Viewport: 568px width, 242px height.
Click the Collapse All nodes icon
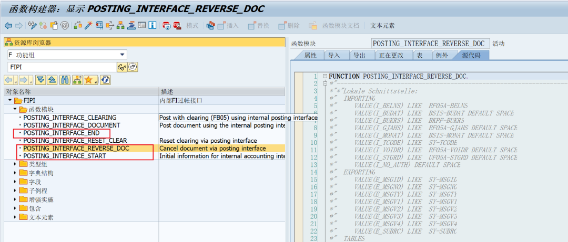52,80
